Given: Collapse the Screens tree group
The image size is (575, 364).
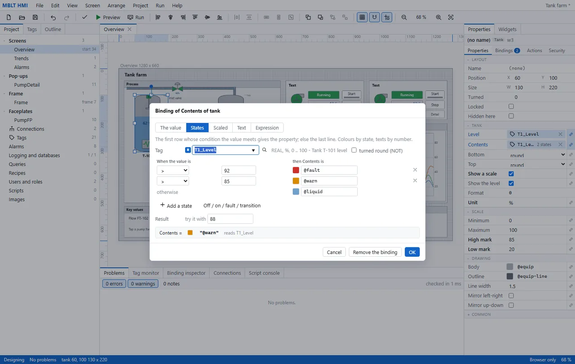Looking at the screenshot, I should (x=4, y=41).
